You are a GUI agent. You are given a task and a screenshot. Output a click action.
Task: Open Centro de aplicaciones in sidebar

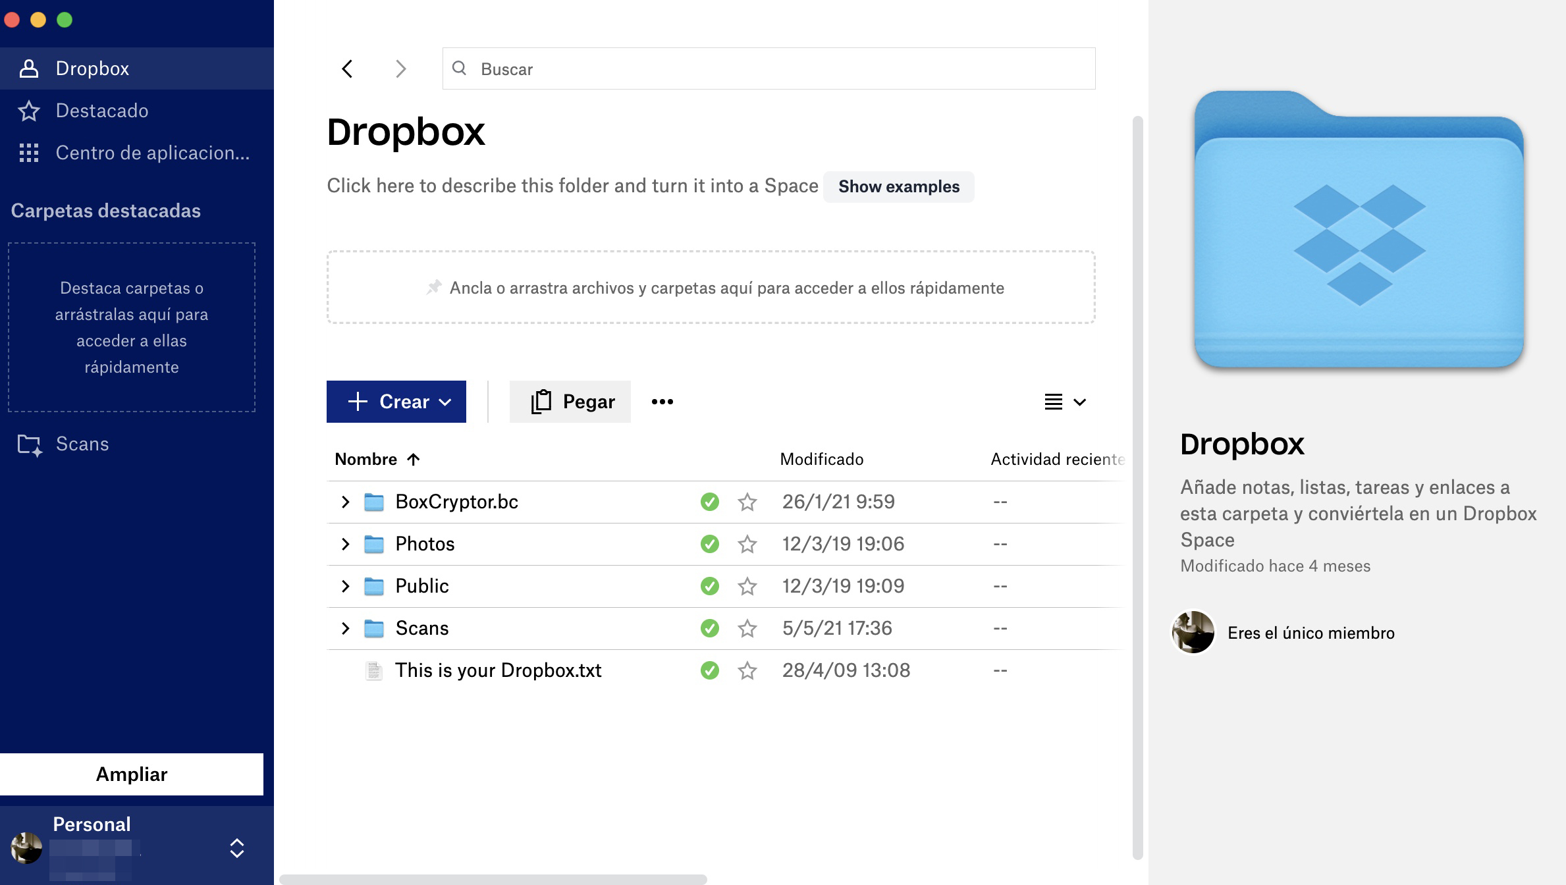(151, 153)
